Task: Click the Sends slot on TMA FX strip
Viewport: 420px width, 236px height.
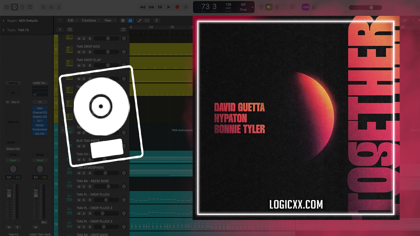Action: [11, 143]
